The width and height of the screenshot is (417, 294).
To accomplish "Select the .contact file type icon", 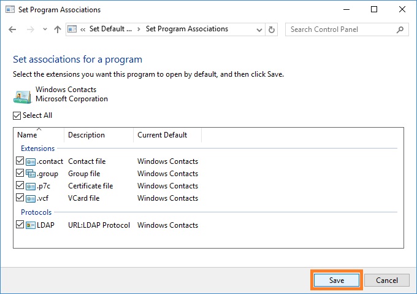I will click(x=31, y=161).
